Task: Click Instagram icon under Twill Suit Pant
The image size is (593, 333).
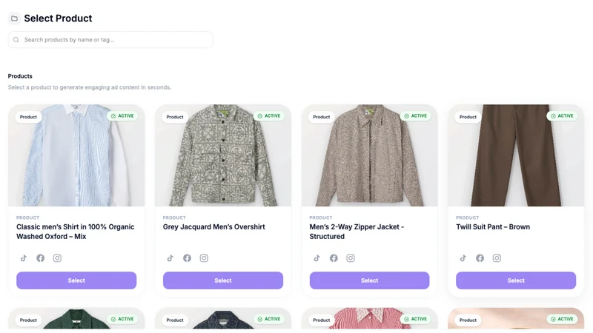Action: (497, 258)
